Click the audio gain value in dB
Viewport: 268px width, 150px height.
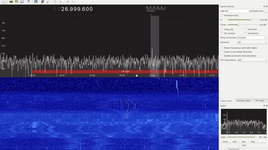pos(263,137)
